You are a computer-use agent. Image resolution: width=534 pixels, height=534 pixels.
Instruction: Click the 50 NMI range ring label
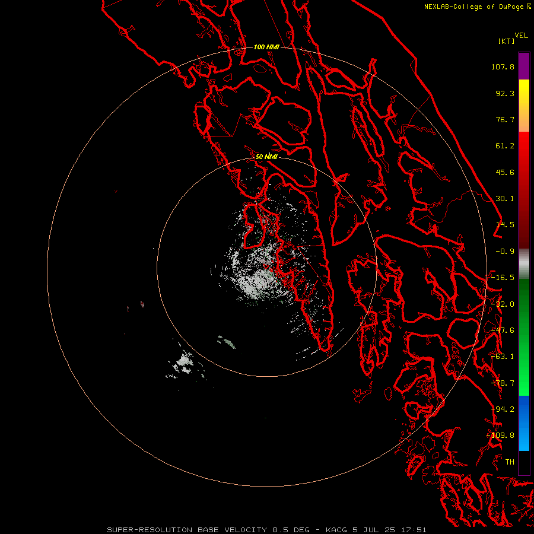(x=266, y=157)
